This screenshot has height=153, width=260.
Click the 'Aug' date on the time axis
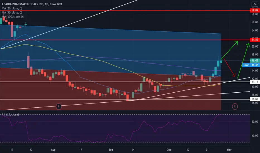tap(53, 150)
